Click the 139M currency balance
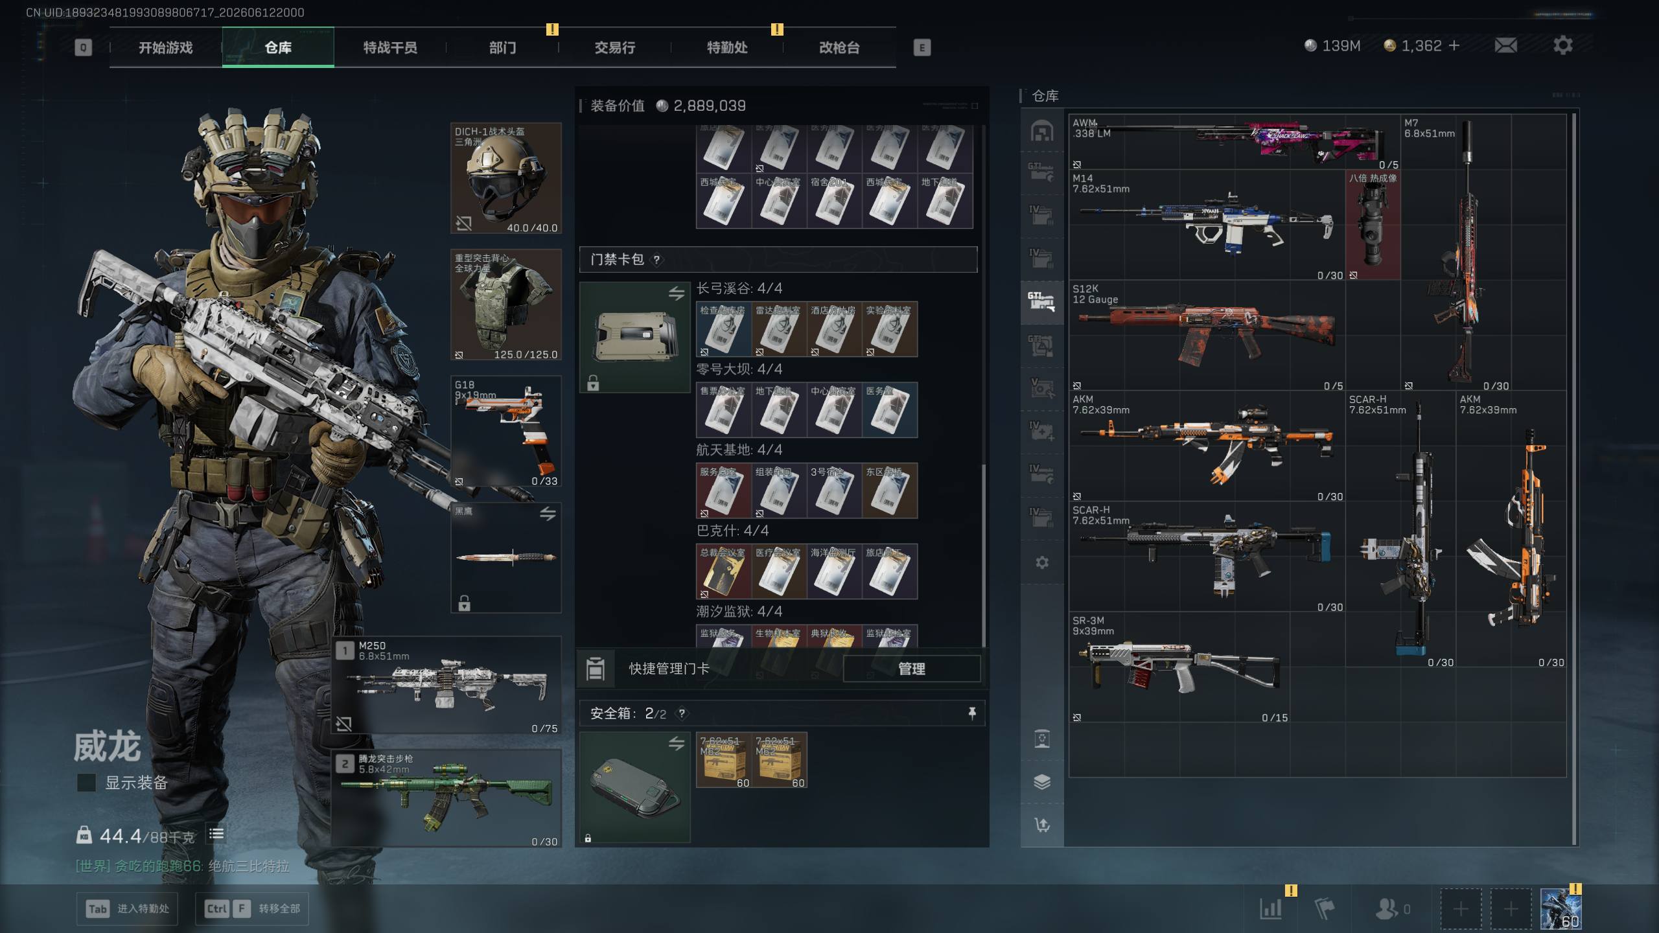The height and width of the screenshot is (933, 1659). click(1332, 45)
